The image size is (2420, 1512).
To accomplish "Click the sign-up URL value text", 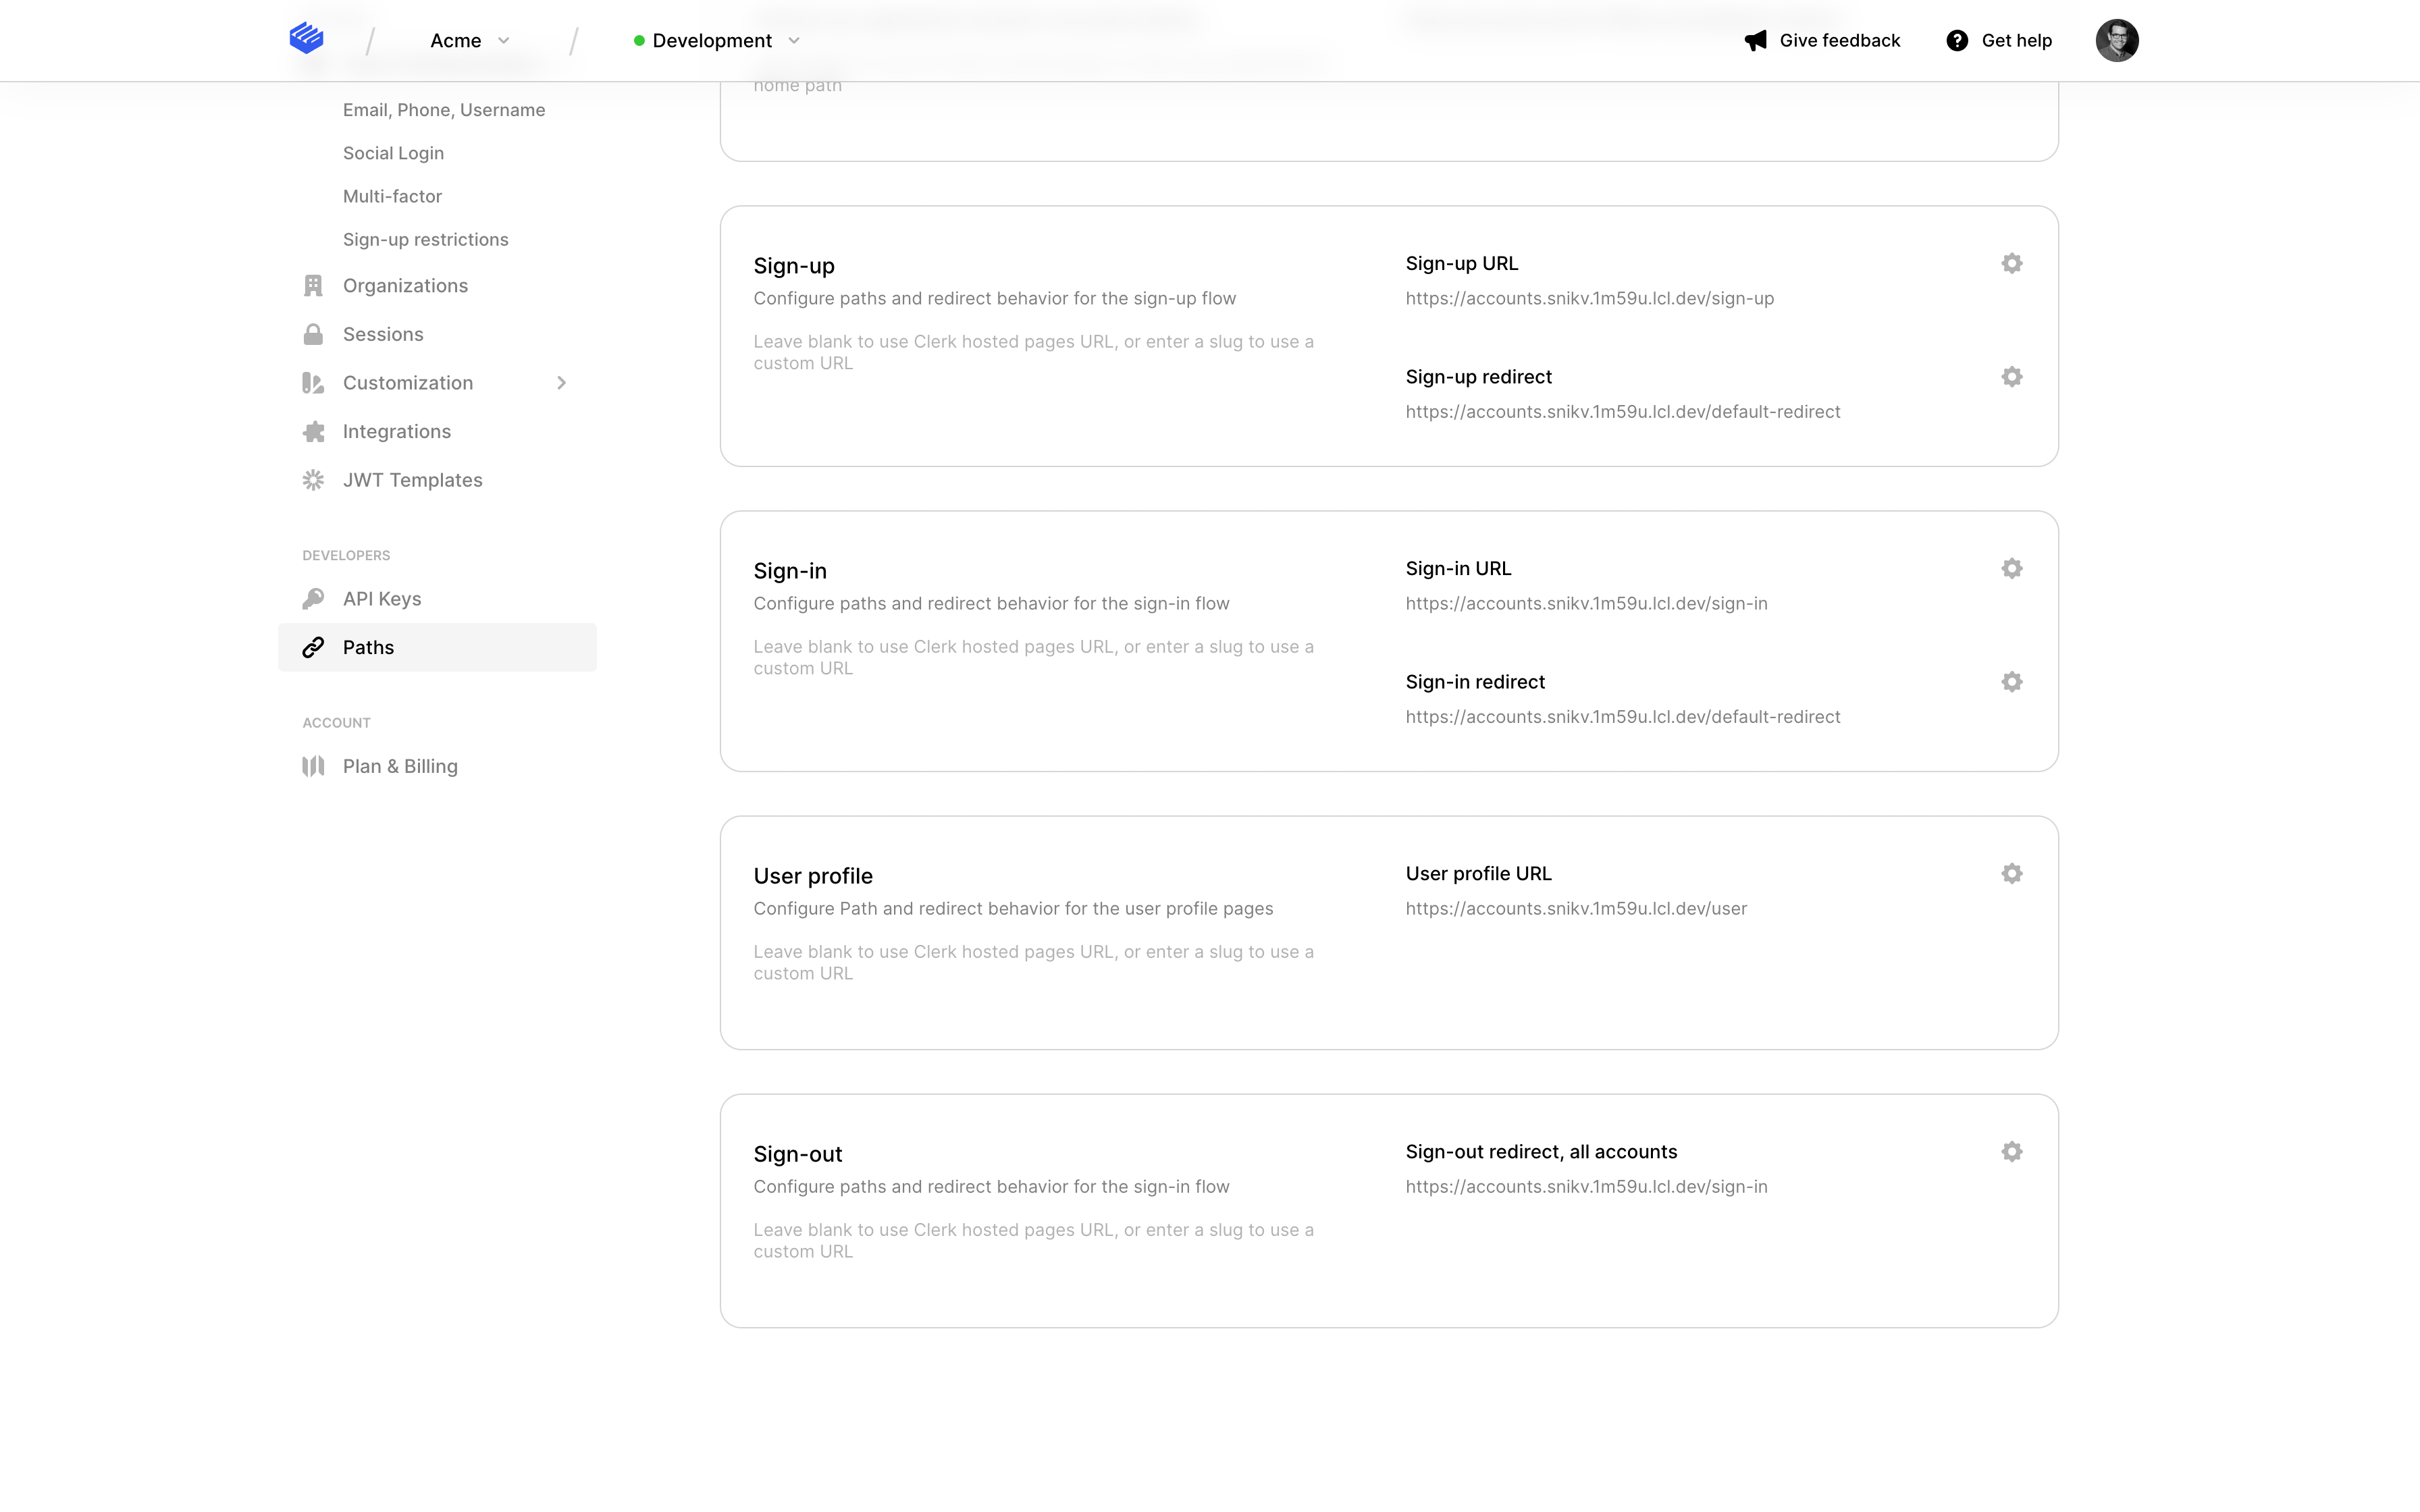I will pyautogui.click(x=1589, y=298).
